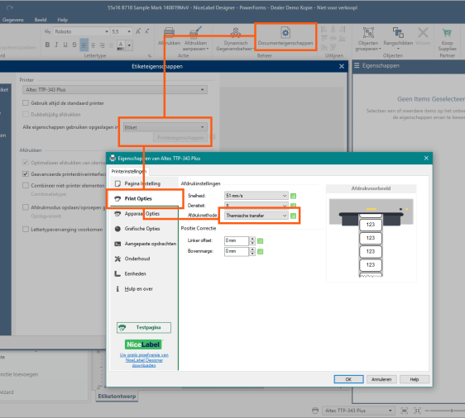Click Help button in printer properties dialog
Image resolution: width=465 pixels, height=418 pixels.
(x=415, y=379)
